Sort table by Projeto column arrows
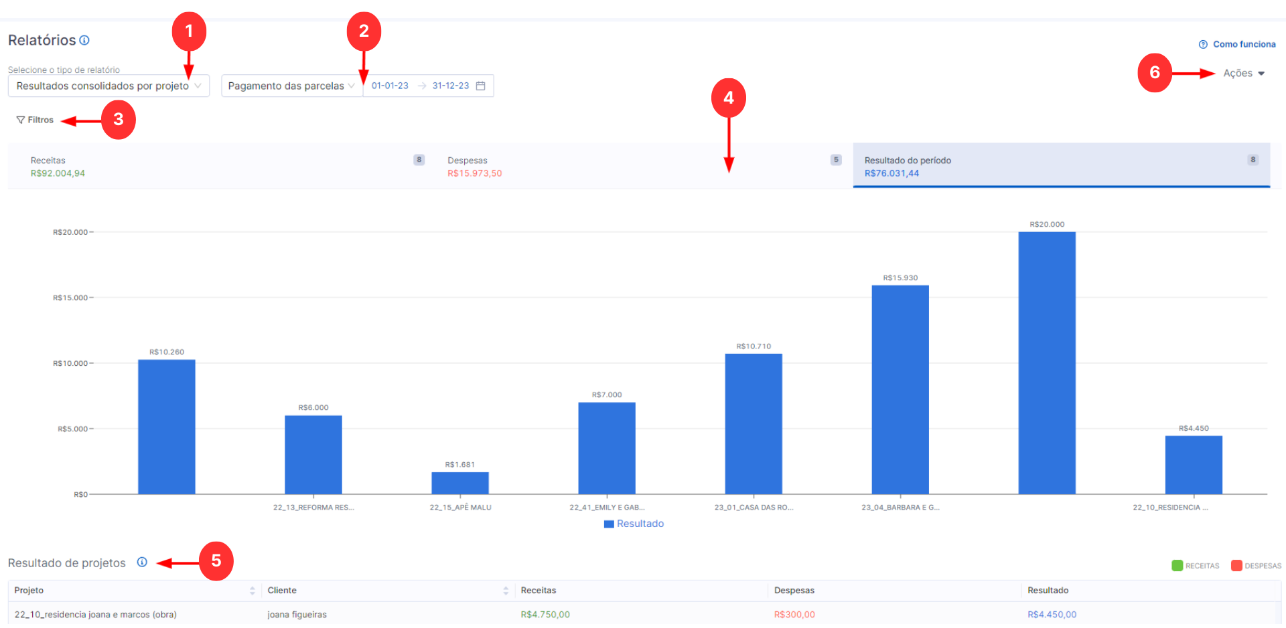The width and height of the screenshot is (1286, 628). pos(252,591)
